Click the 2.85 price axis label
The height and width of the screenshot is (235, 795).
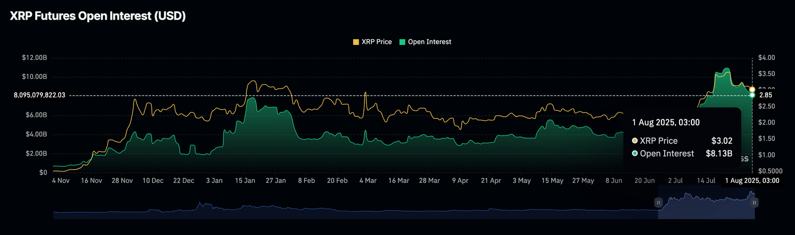tap(765, 96)
